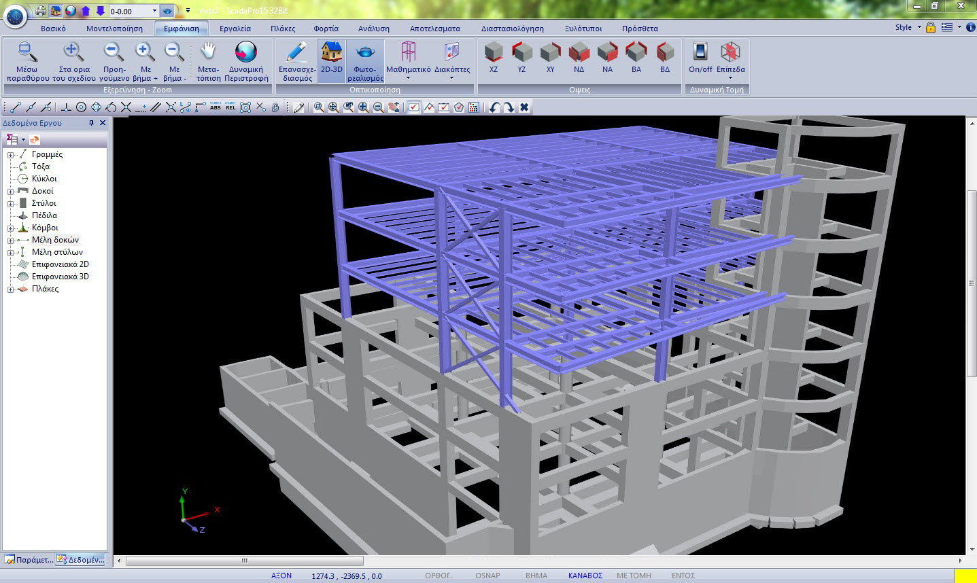Switch to the Ανάλυση ribbon tab
Screen dimensions: 977x583
click(x=373, y=29)
